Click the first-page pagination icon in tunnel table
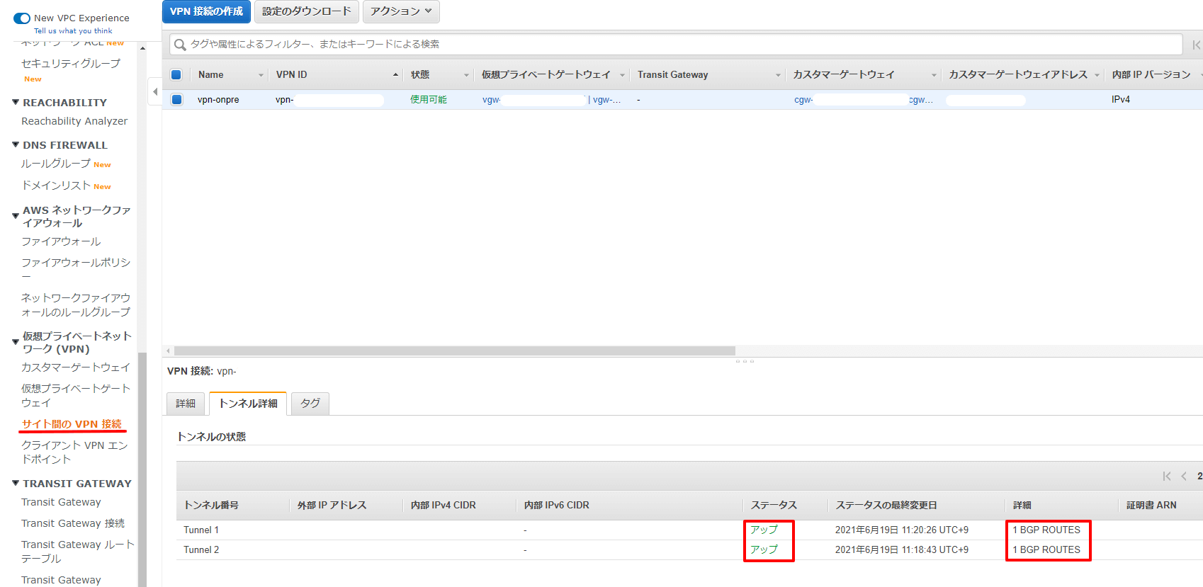Image resolution: width=1203 pixels, height=587 pixels. click(1166, 476)
